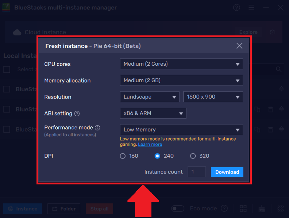Follow the Learn more link

coord(150,144)
